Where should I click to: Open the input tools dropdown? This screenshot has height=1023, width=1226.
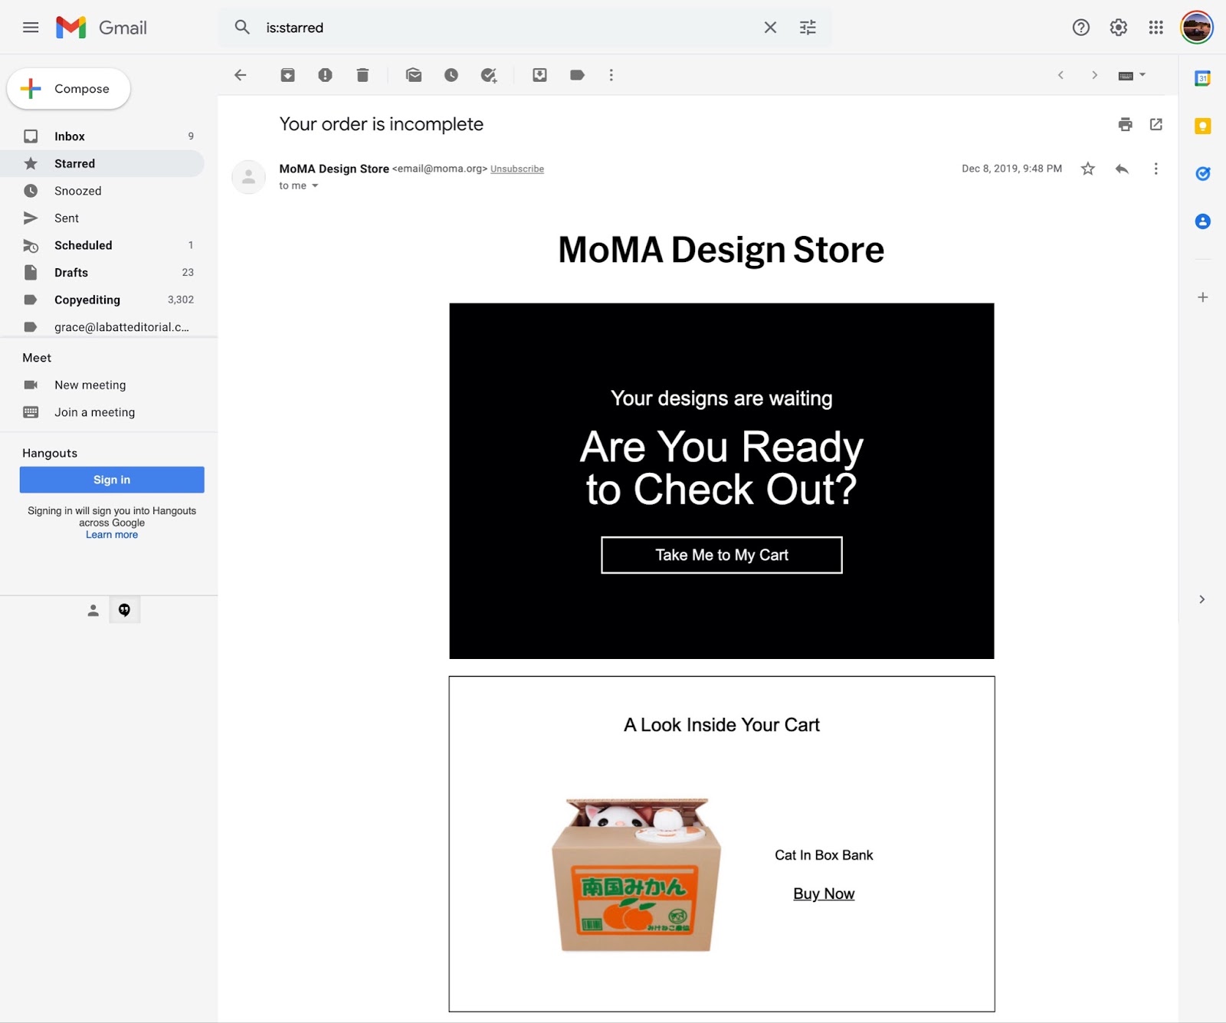[x=1132, y=75]
